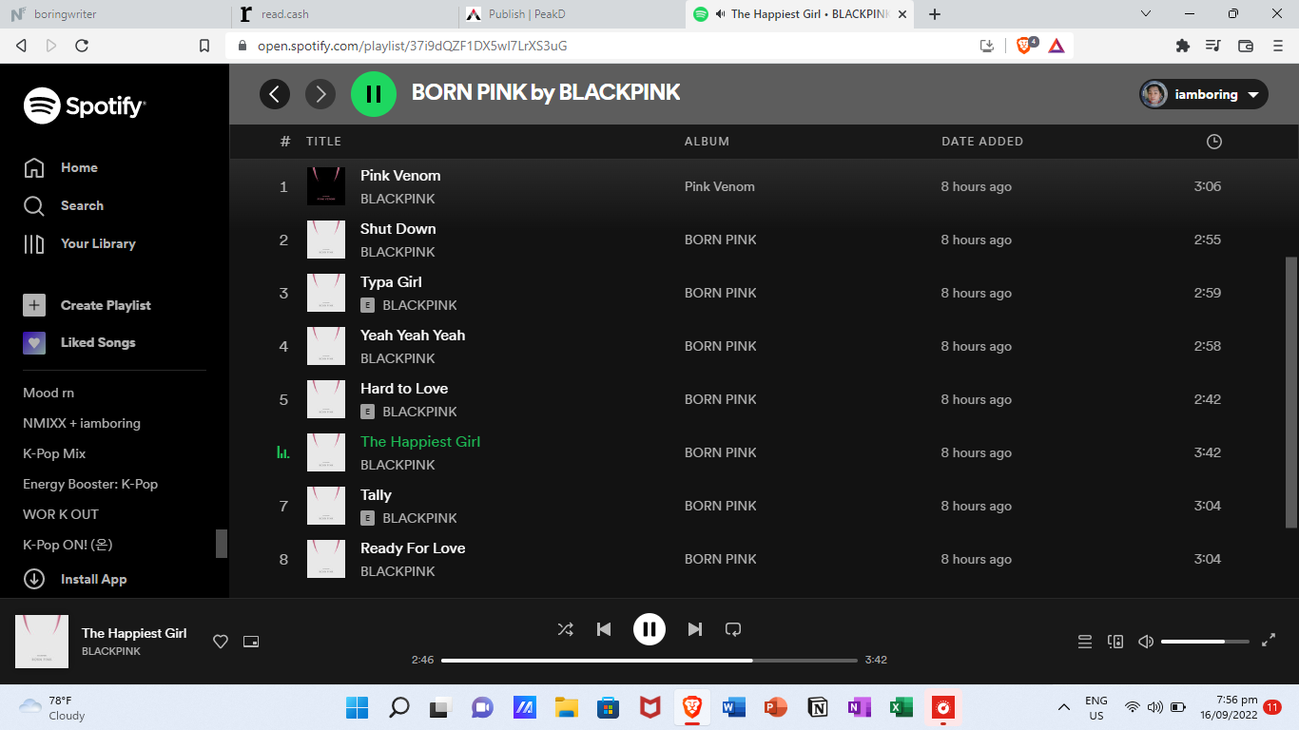Click the Spotify logo in the sidebar
This screenshot has width=1299, height=730.
(x=85, y=106)
